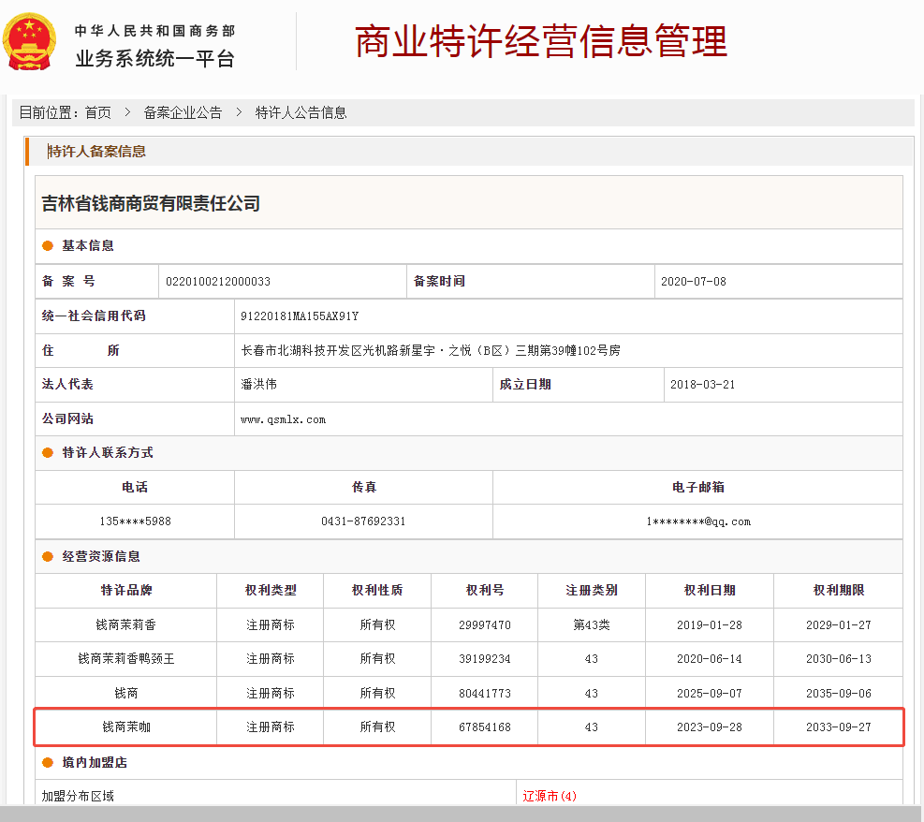924x822 pixels.
Task: Select right date 2020-06-14
Action: pyautogui.click(x=710, y=659)
